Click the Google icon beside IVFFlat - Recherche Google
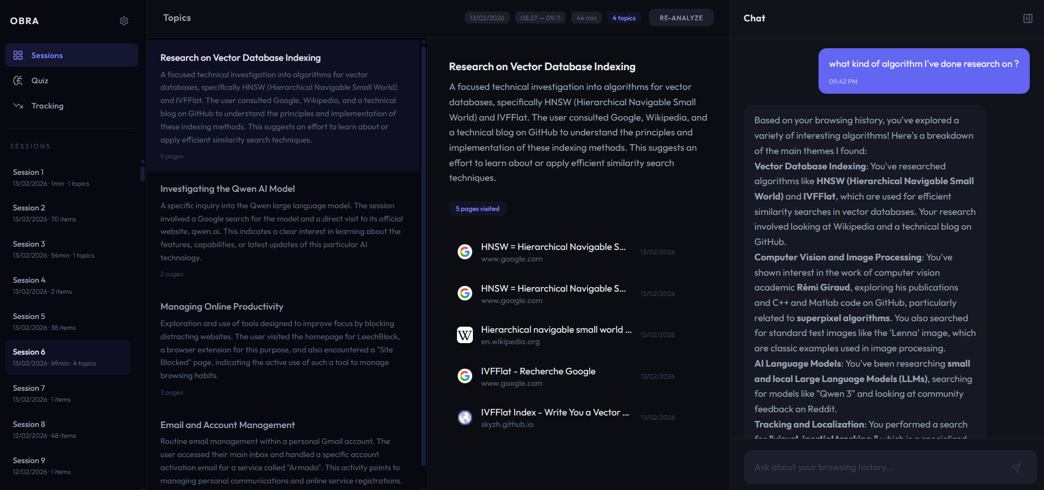The width and height of the screenshot is (1044, 490). click(465, 376)
